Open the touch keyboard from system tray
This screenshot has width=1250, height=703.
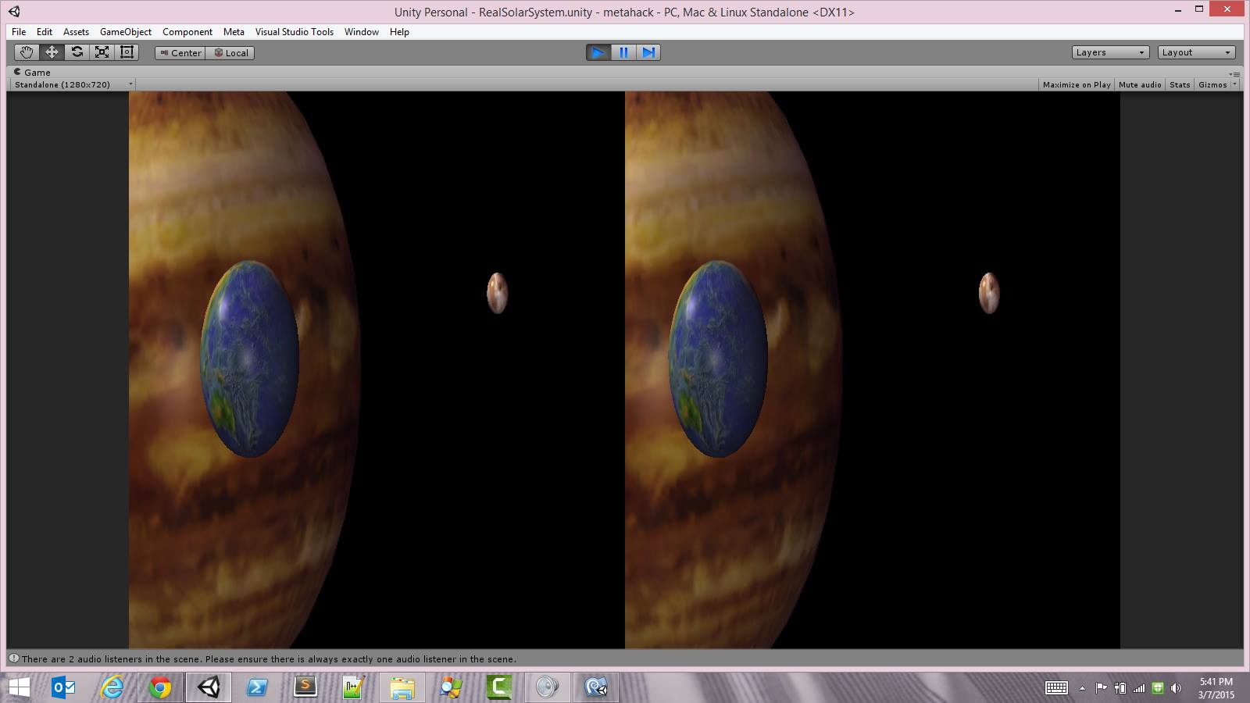coord(1056,687)
